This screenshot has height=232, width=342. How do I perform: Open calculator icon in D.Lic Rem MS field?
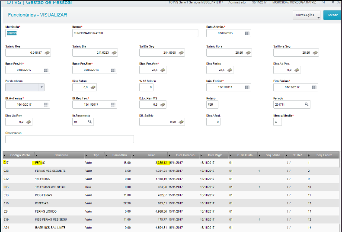[163, 105]
